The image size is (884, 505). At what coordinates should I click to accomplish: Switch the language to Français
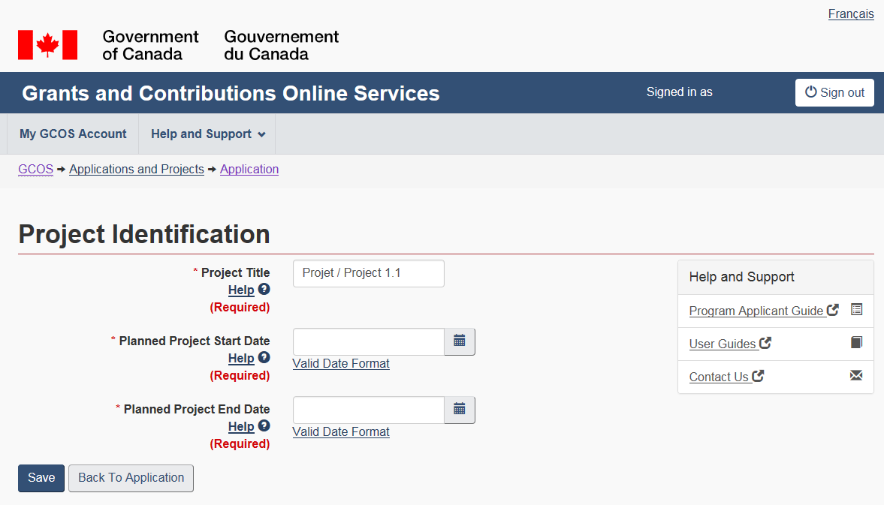850,14
